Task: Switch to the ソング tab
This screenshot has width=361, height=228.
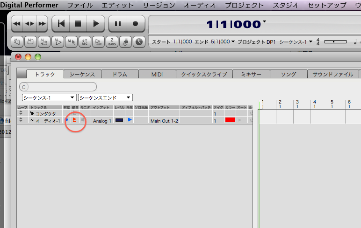Action: pos(289,74)
